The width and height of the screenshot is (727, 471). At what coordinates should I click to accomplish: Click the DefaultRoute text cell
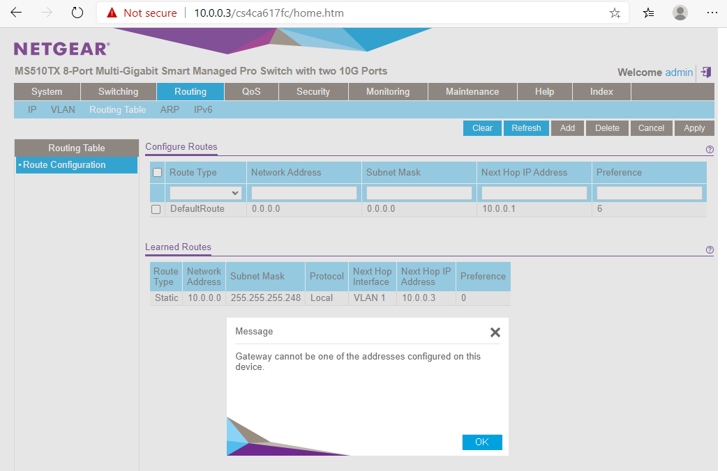pyautogui.click(x=197, y=209)
